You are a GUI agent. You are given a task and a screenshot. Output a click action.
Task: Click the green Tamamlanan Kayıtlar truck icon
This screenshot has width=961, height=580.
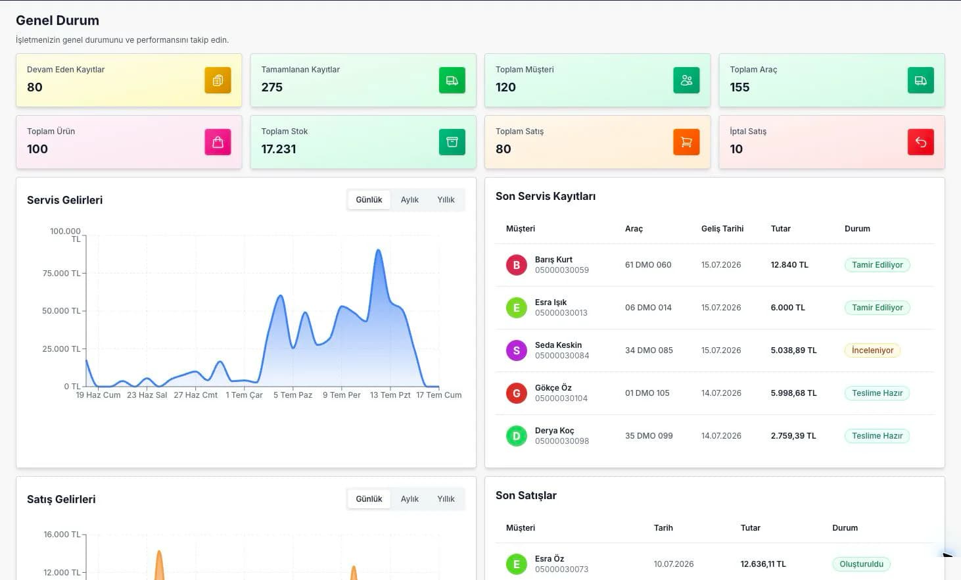(x=452, y=80)
